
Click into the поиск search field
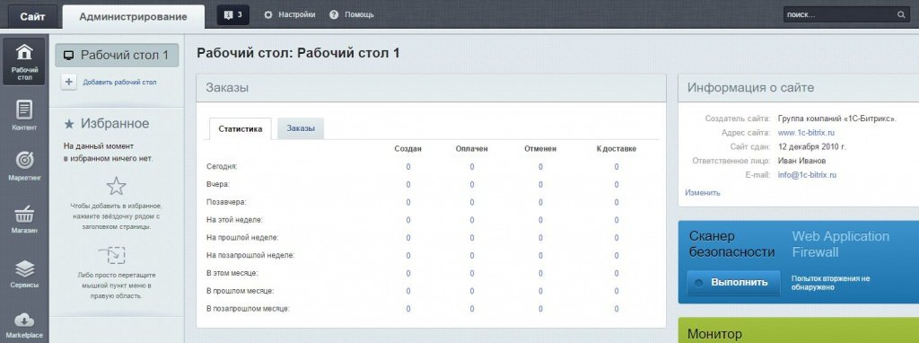coord(838,14)
